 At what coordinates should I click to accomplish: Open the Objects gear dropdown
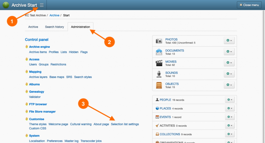[229, 85]
